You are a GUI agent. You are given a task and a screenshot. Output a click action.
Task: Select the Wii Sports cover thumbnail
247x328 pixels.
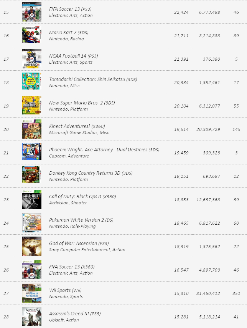point(31,293)
